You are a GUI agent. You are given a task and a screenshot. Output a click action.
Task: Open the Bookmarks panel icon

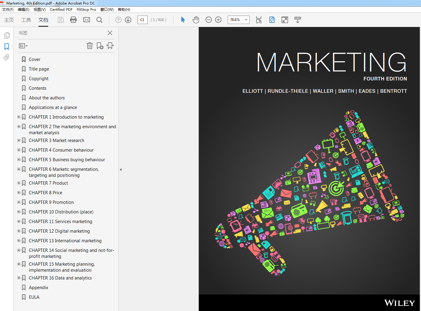(7, 47)
